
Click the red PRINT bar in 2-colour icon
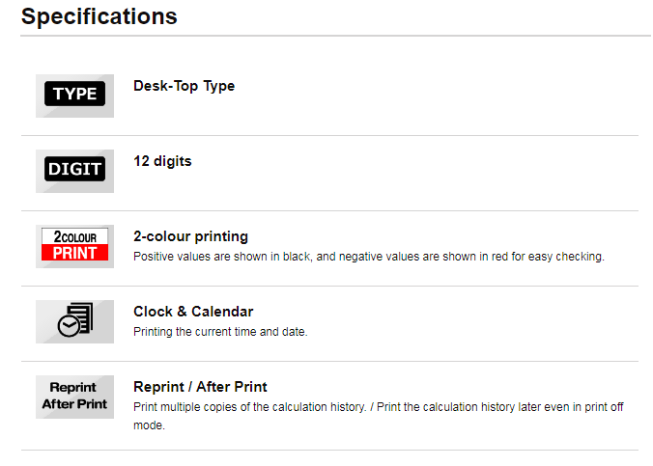coord(74,253)
